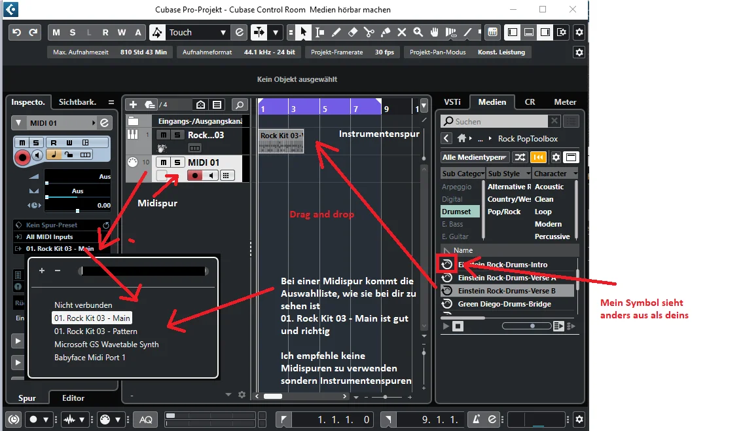
Task: Mute the Rock...03 instrument track
Action: 163,135
